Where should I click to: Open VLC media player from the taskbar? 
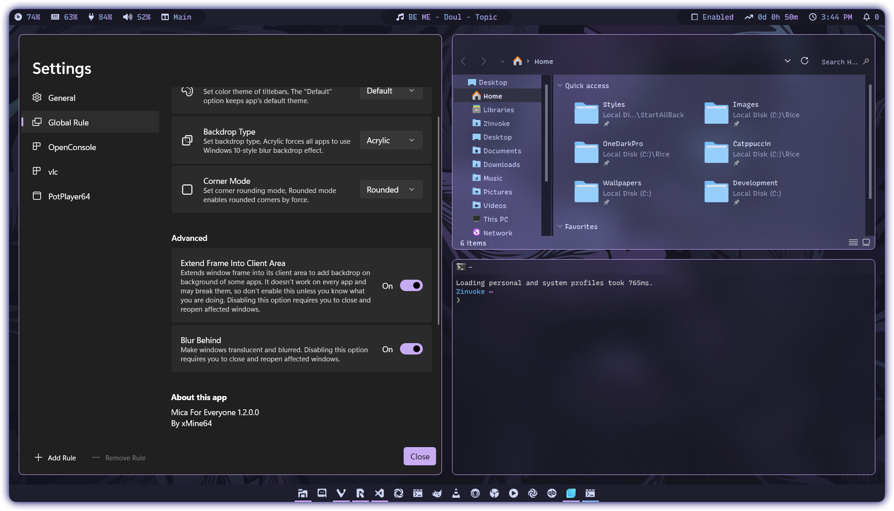(456, 494)
